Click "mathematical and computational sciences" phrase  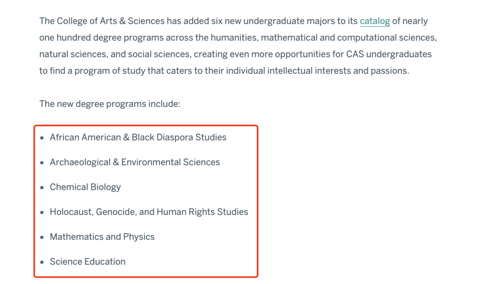(x=348, y=38)
